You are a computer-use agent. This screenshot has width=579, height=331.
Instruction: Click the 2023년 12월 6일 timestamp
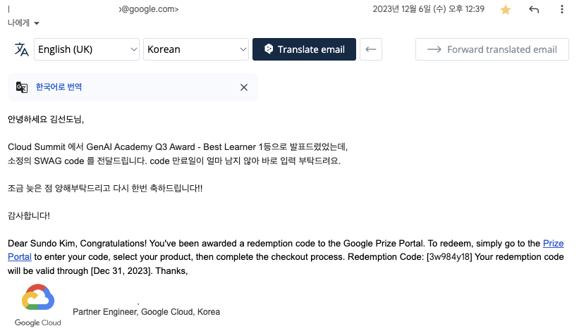tap(439, 10)
